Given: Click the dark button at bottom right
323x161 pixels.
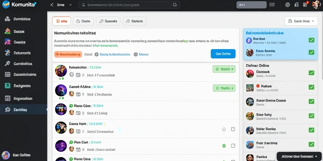Looking at the screenshot, I should click(300, 156).
